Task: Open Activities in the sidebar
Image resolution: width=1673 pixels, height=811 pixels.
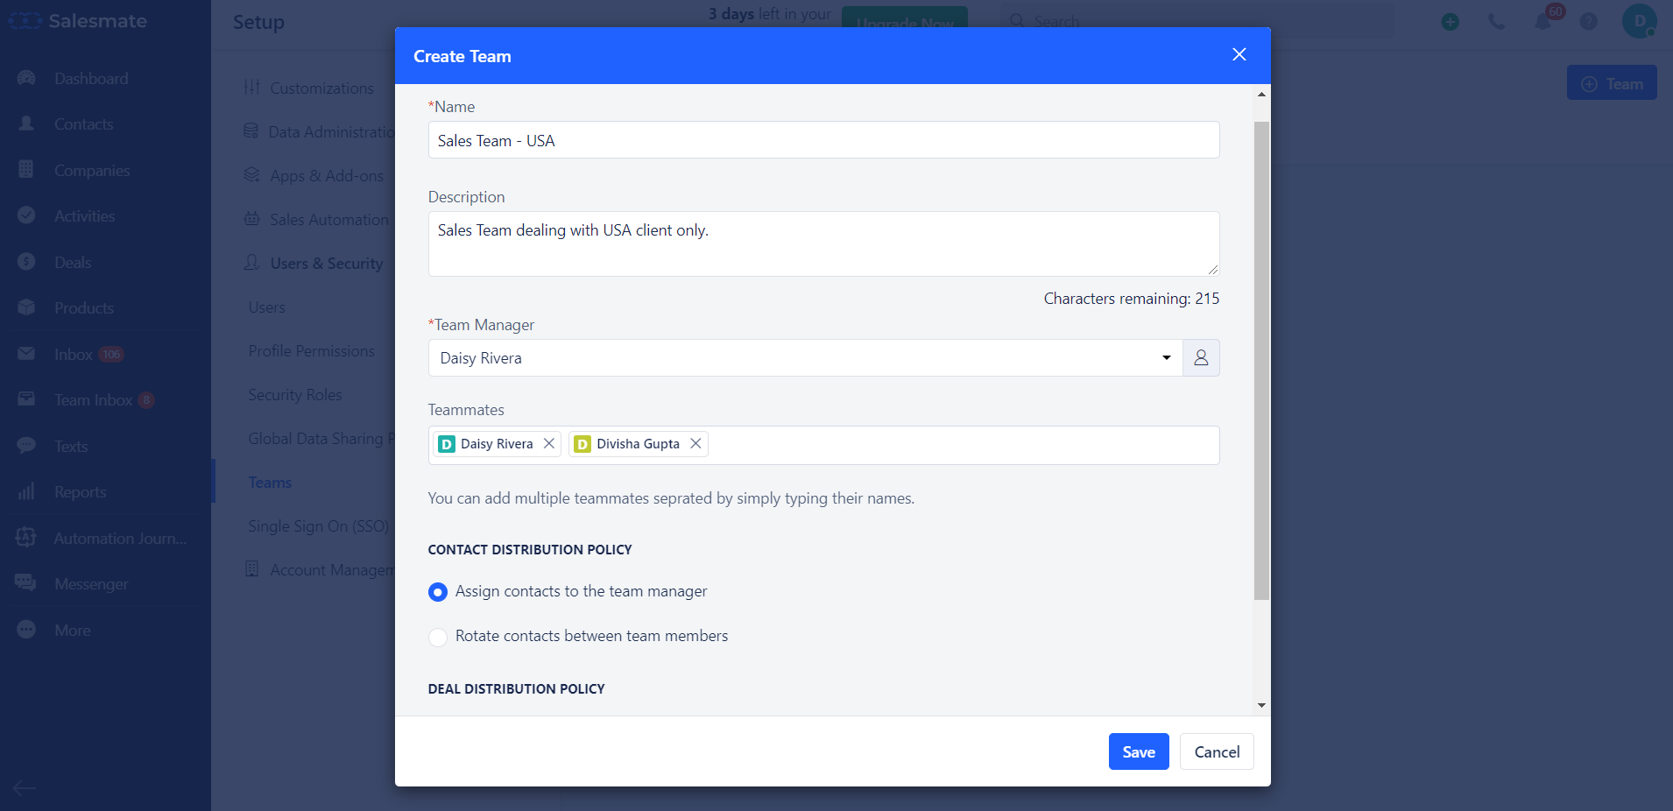Action: (x=84, y=216)
